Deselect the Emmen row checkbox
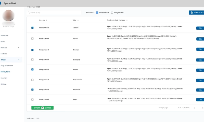Viewport: 204px width, 122px height. [x=32, y=50]
